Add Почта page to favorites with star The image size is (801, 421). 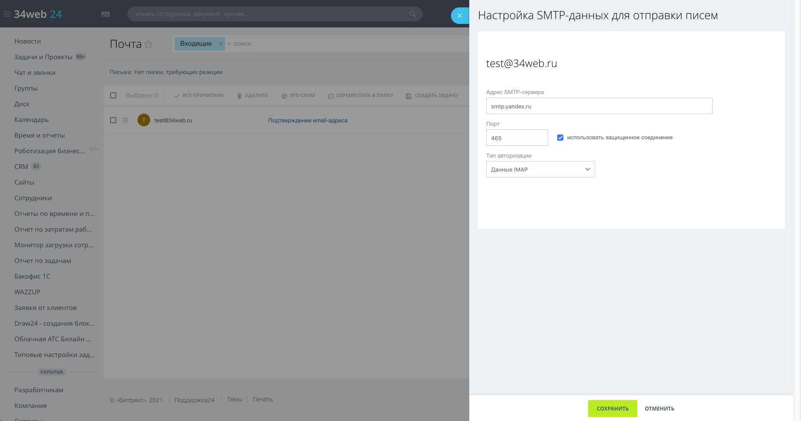(148, 44)
